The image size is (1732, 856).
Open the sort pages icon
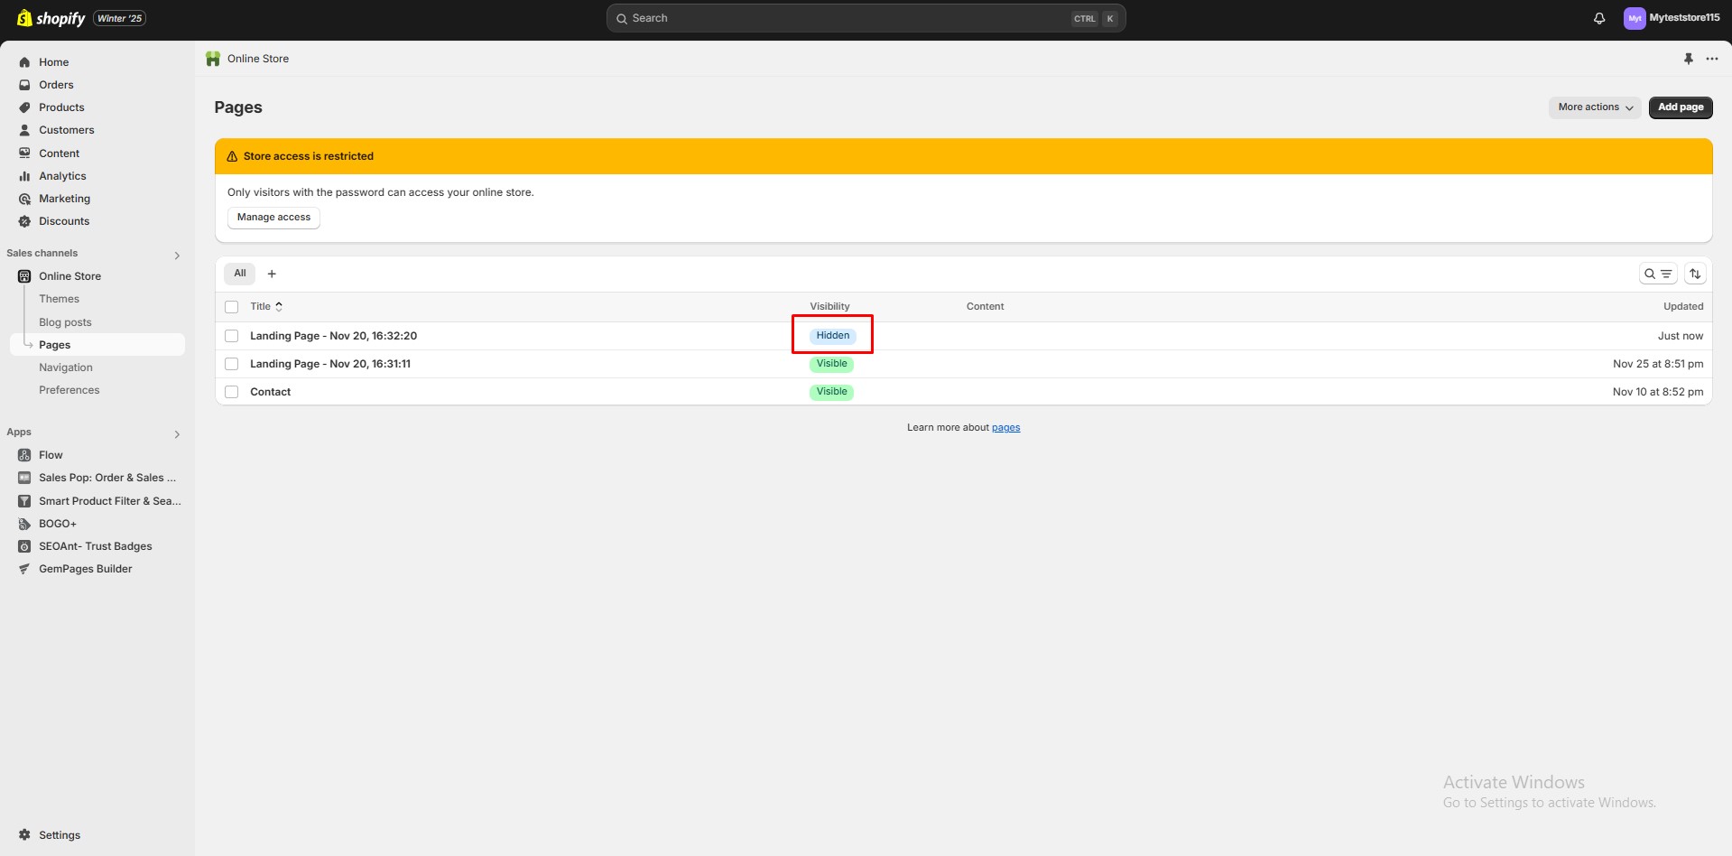[1695, 274]
